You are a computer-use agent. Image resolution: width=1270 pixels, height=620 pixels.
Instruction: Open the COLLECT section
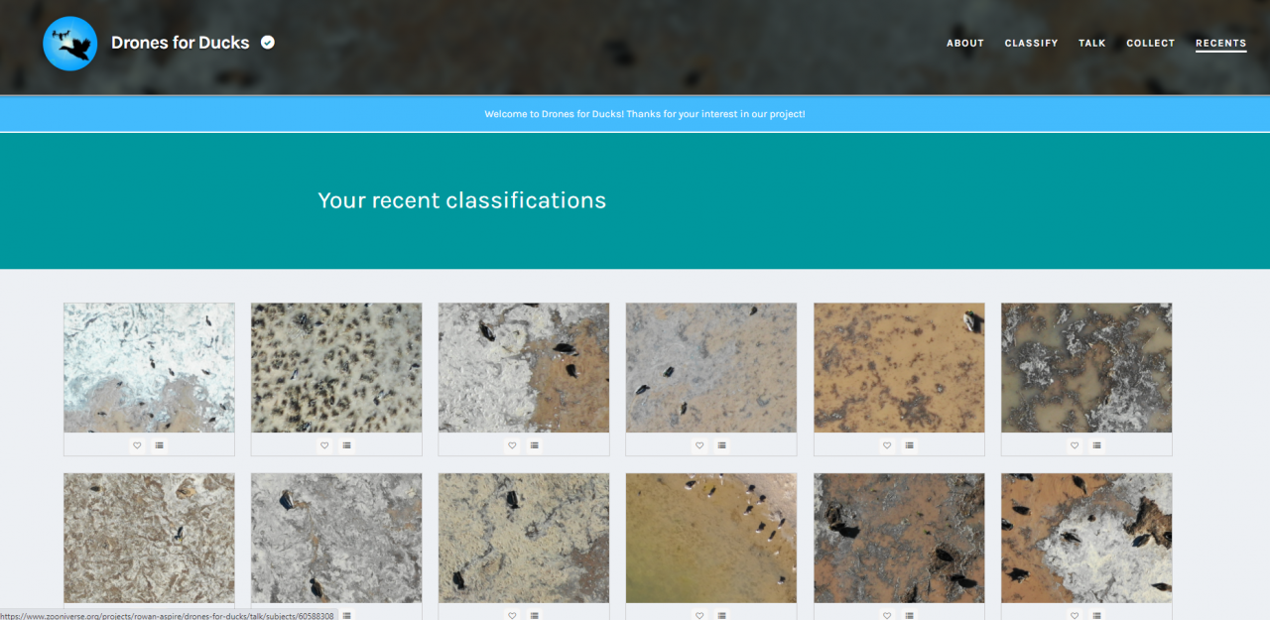tap(1151, 44)
